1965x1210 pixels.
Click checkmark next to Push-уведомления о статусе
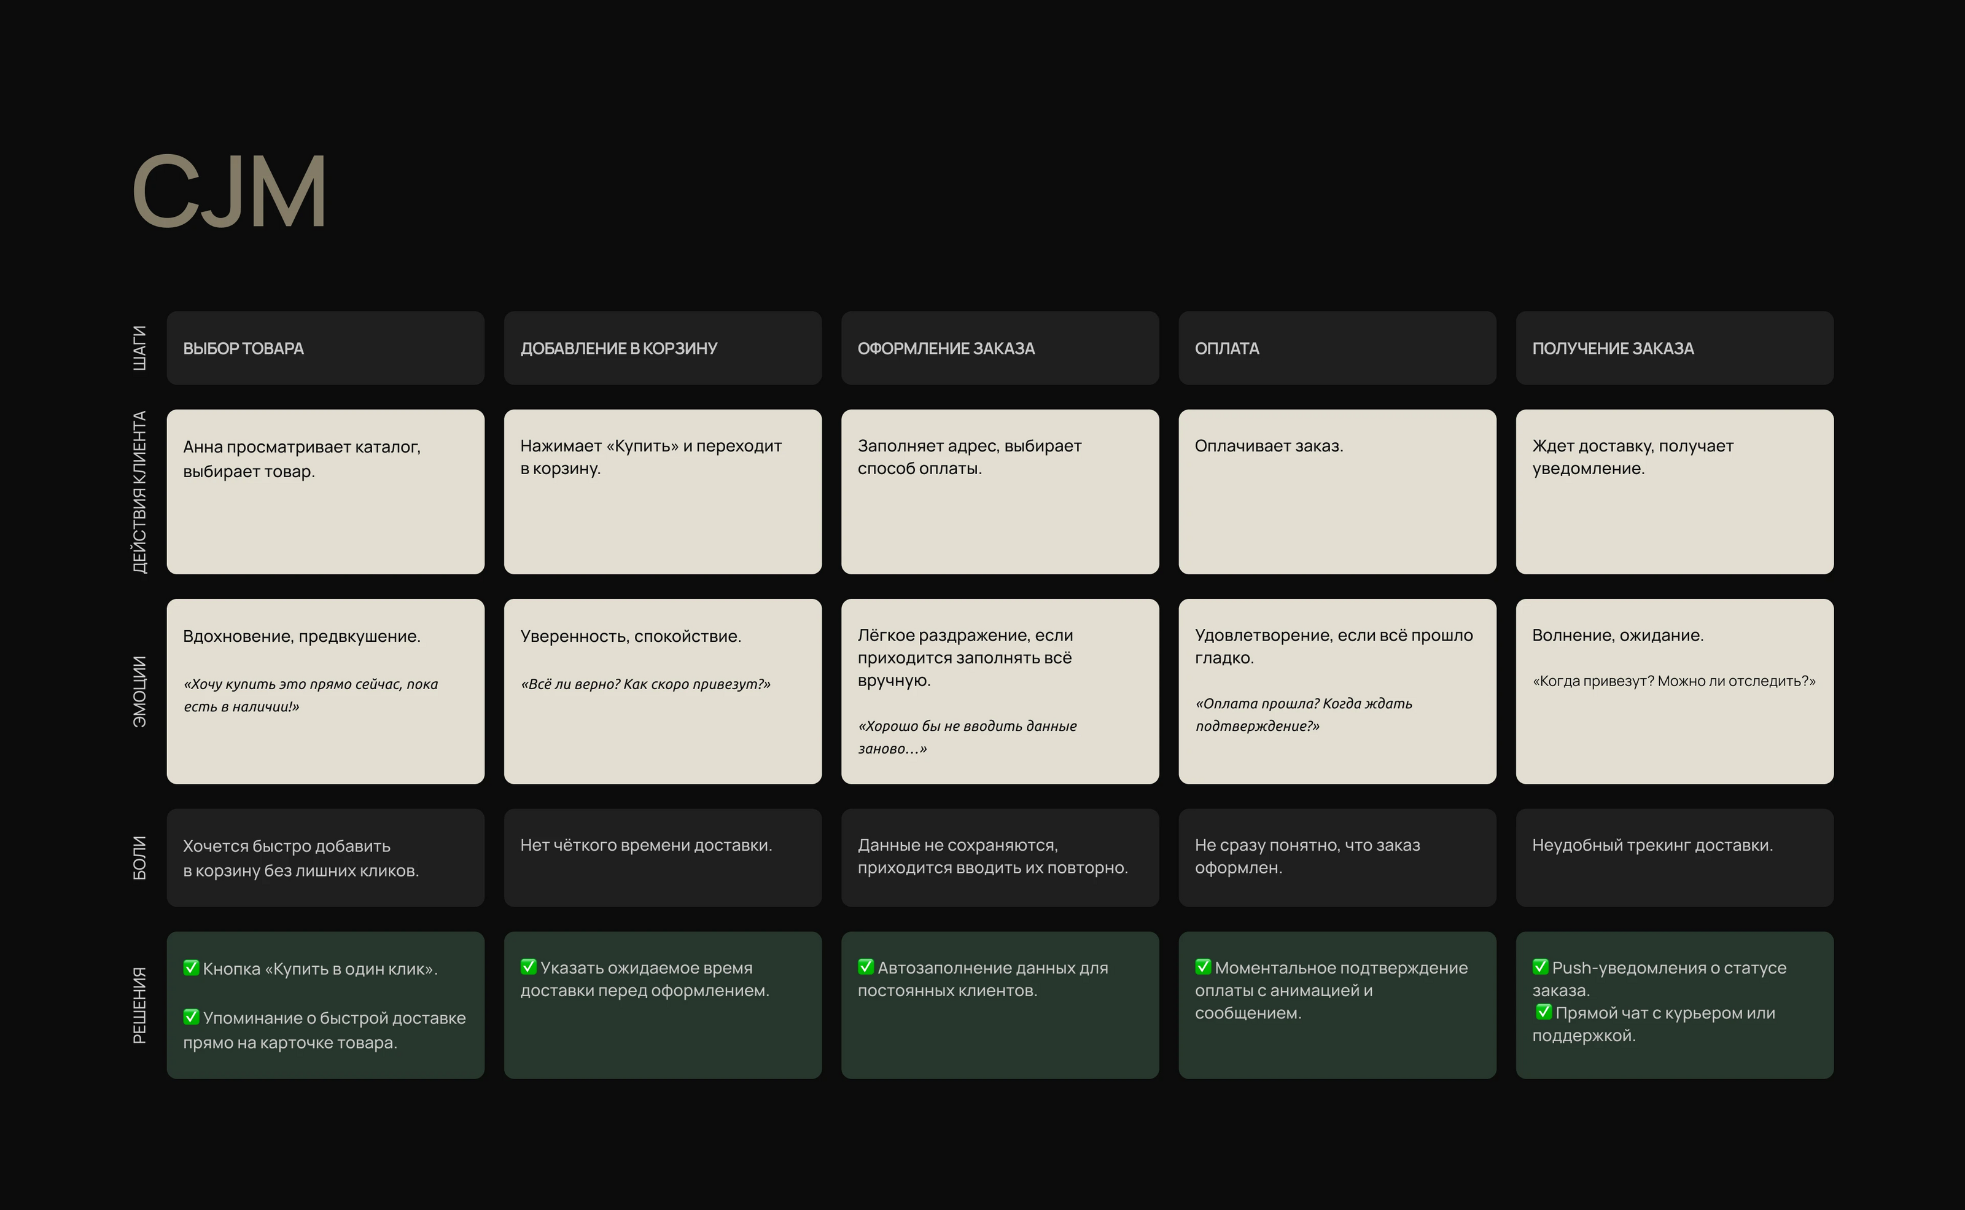click(x=1540, y=967)
